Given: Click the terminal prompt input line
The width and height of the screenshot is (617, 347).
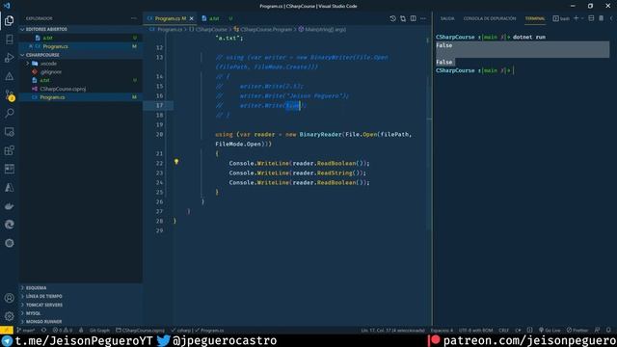Looking at the screenshot, I should pos(474,70).
